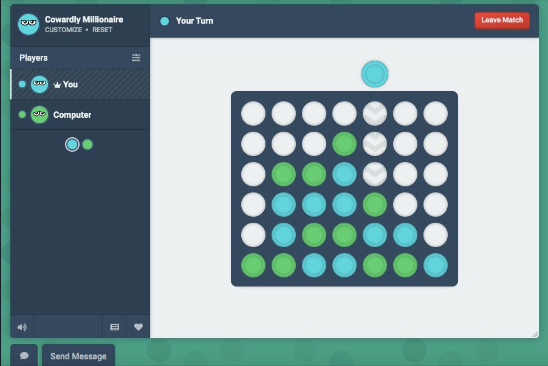
Task: Click the red Leave Match button
Action: (502, 20)
